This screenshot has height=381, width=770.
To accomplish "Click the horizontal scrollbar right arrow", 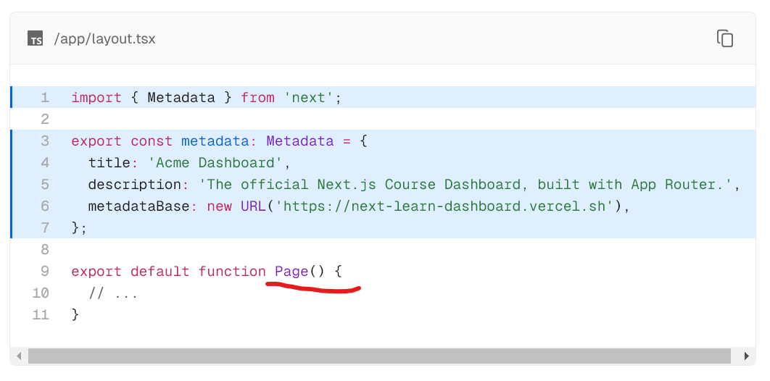I will [x=746, y=356].
